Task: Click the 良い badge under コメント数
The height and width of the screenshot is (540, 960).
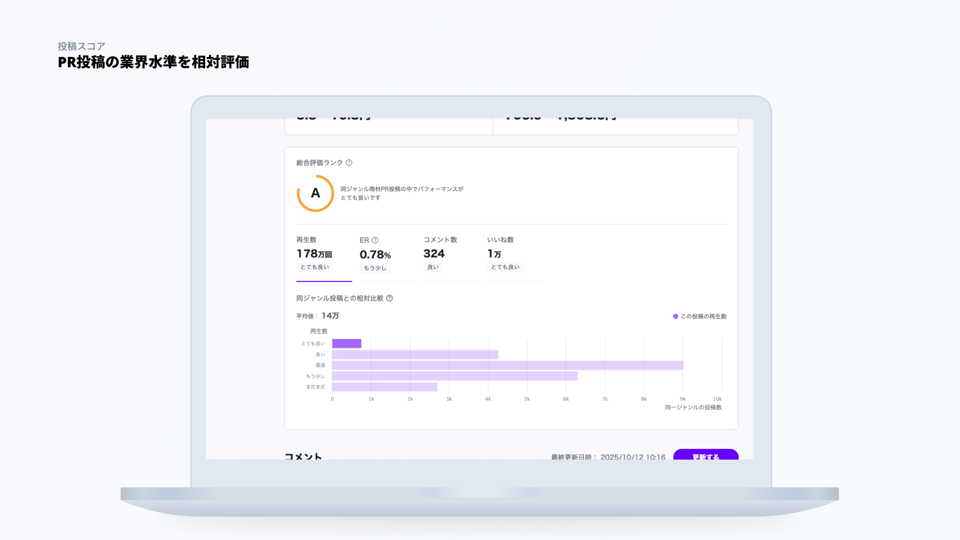Action: [x=433, y=267]
